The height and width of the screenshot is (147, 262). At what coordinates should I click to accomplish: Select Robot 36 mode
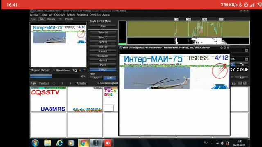tap(103, 33)
